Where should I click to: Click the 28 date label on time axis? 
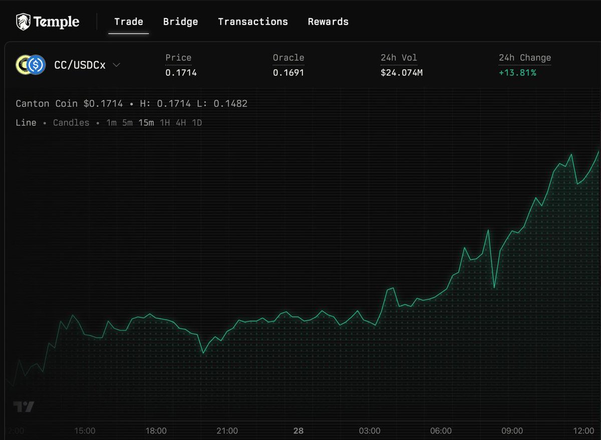pos(298,430)
